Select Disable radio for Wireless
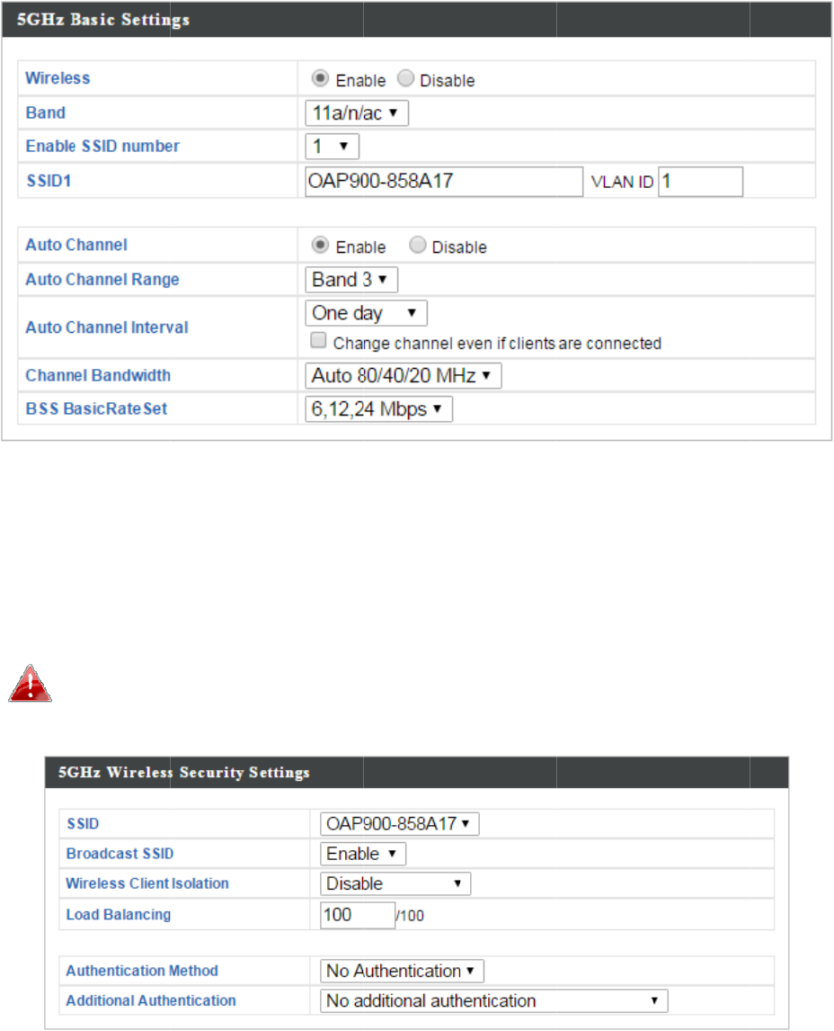This screenshot has height=1031, width=834. 405,79
